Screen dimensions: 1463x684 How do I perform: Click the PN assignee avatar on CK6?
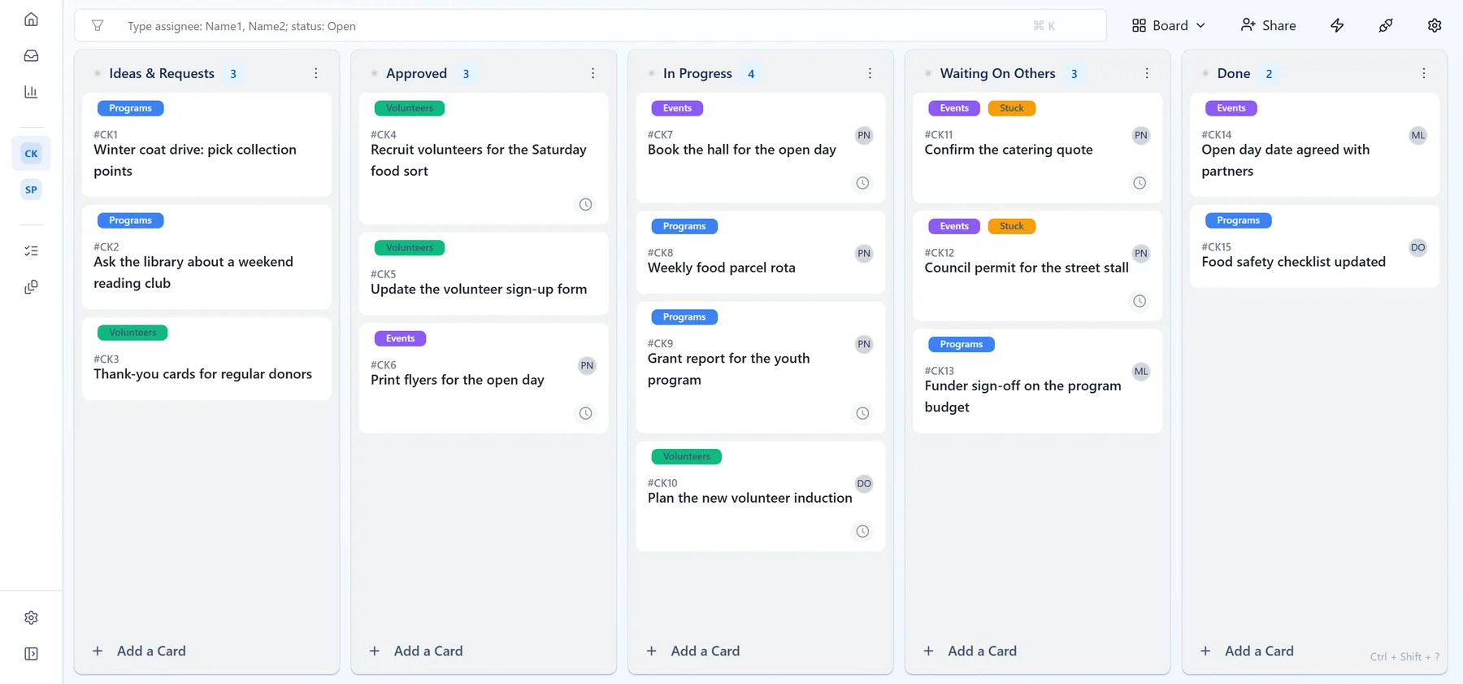pos(587,366)
